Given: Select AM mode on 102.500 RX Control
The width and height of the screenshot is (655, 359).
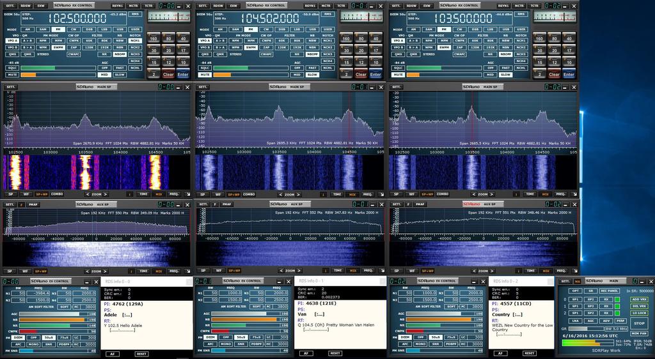Looking at the screenshot, I should [28, 29].
